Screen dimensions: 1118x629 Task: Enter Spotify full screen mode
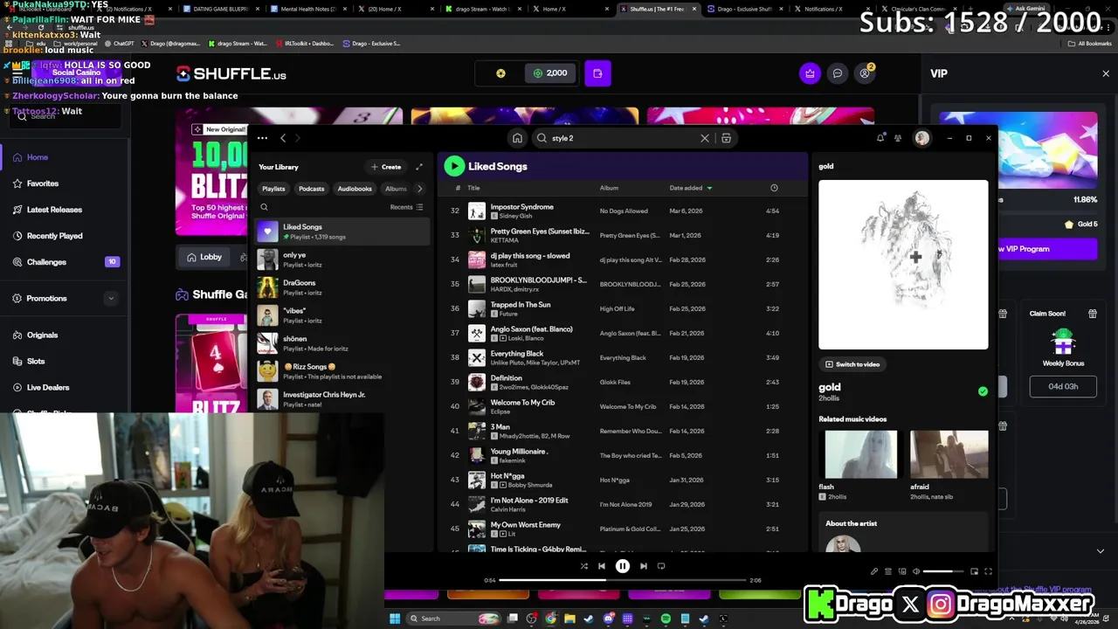[x=988, y=571]
